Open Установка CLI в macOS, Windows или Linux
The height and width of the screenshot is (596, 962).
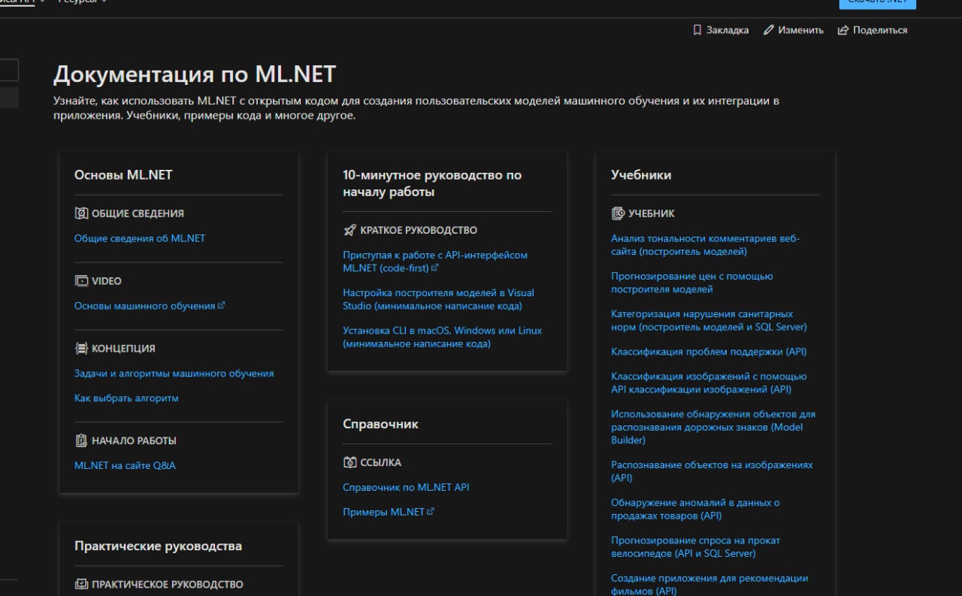442,337
